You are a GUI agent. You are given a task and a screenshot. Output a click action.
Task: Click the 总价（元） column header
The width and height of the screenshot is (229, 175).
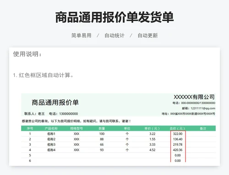click(178, 128)
